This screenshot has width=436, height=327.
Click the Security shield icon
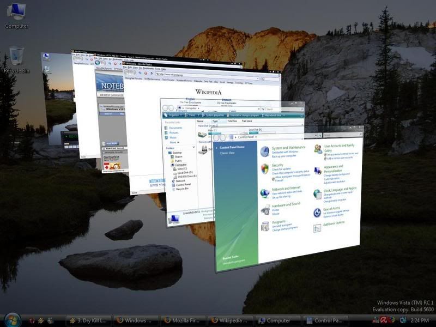tap(265, 169)
